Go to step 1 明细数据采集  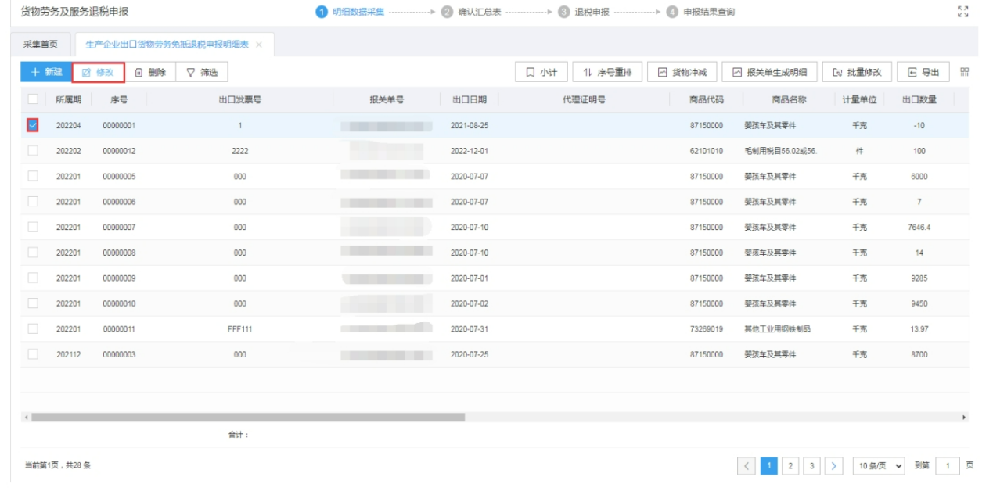pos(350,12)
